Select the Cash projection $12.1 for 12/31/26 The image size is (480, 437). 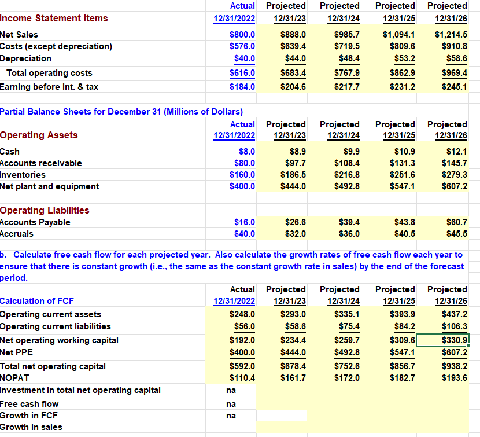pyautogui.click(x=456, y=151)
